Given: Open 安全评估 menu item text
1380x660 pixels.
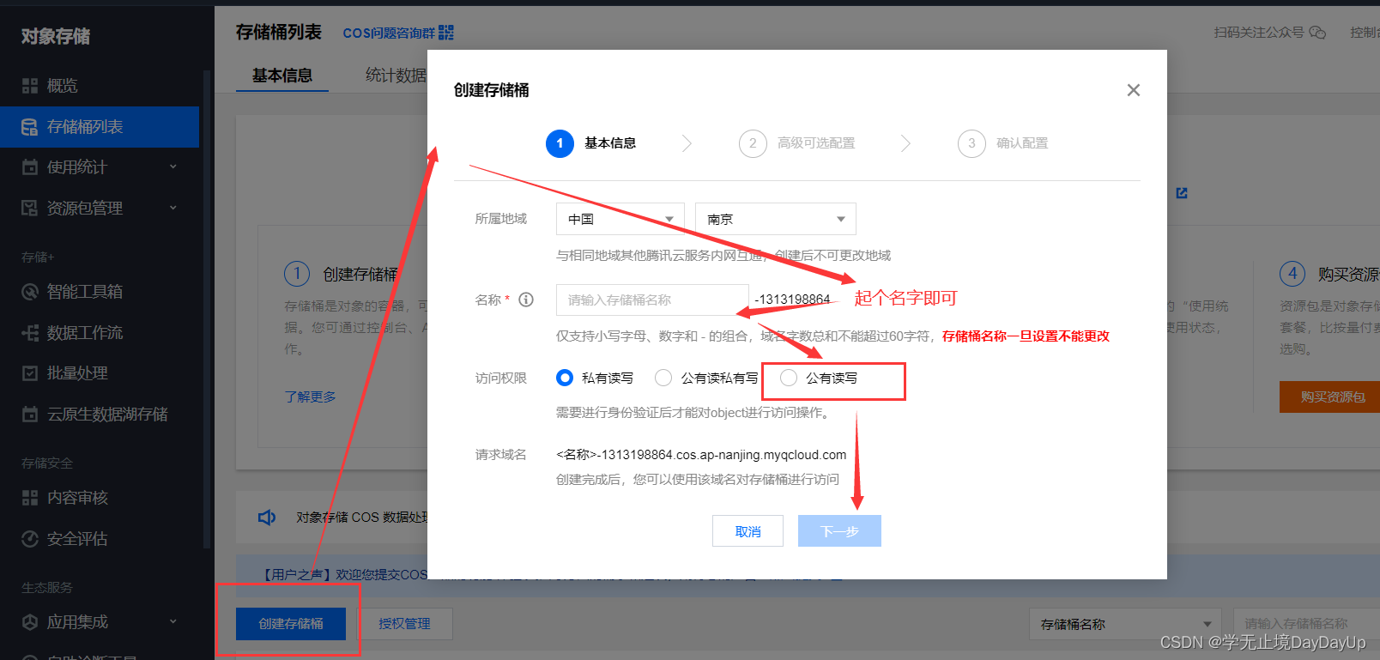Looking at the screenshot, I should pos(77,539).
